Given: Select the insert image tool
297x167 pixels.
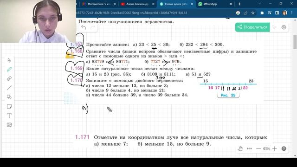Looking at the screenshot, I should point(9,125).
